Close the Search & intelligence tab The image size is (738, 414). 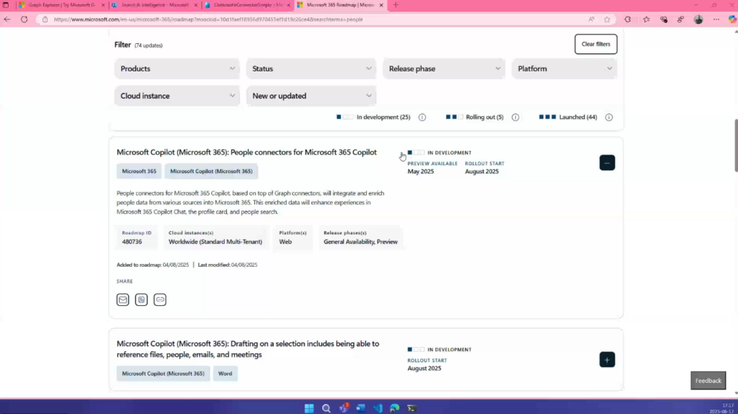click(196, 5)
